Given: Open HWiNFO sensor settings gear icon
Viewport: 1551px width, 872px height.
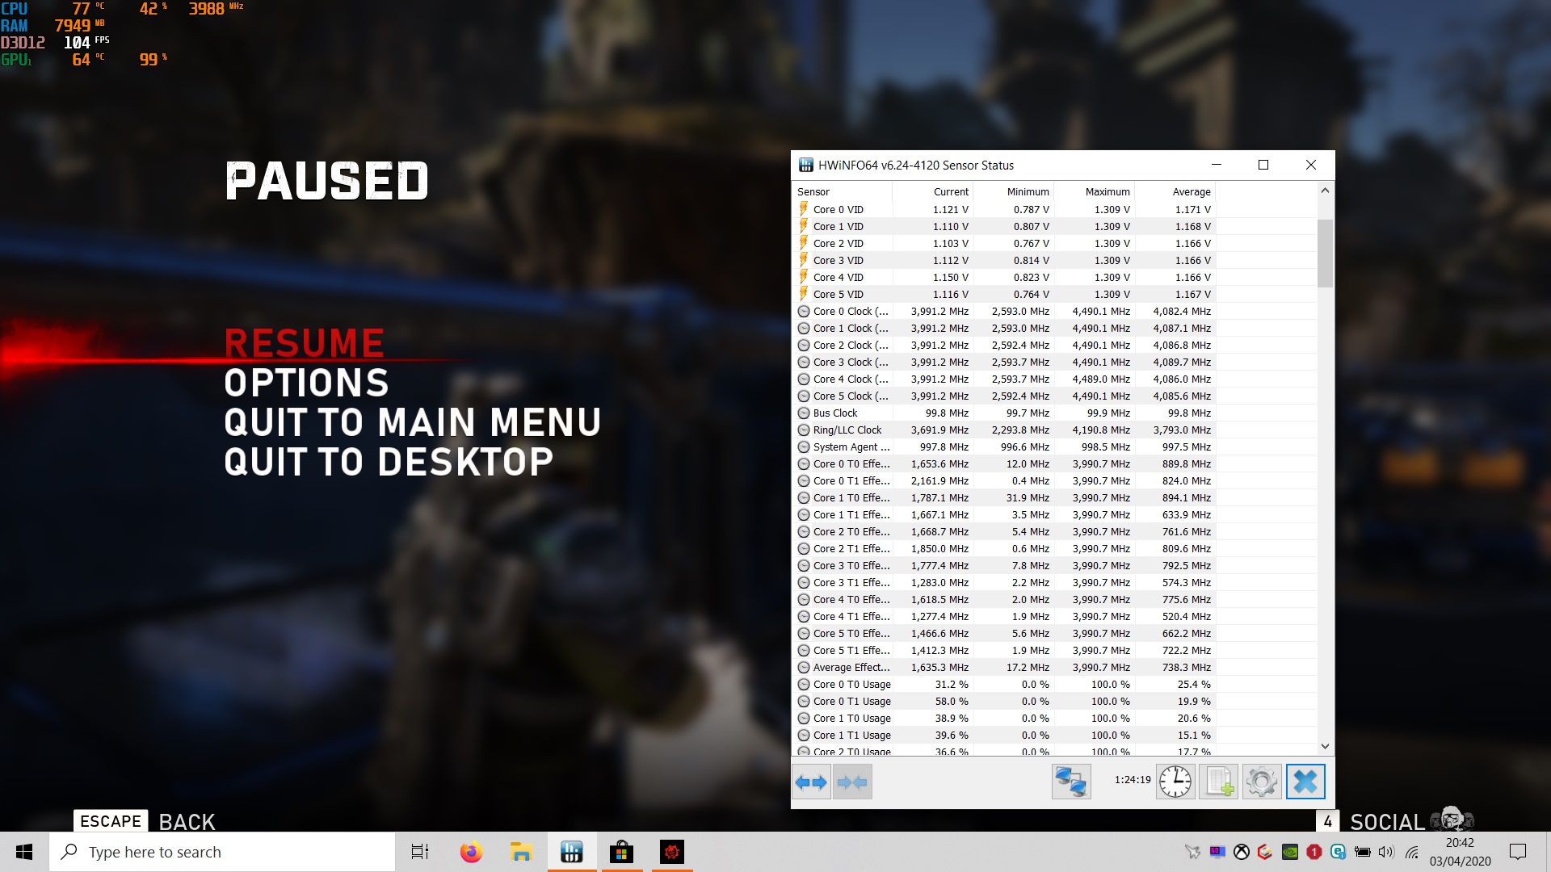Looking at the screenshot, I should [1262, 782].
